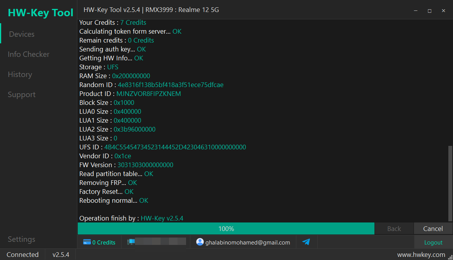453x260 pixels.
Task: Click the LUA1 Size value 0x400000
Action: 127,120
